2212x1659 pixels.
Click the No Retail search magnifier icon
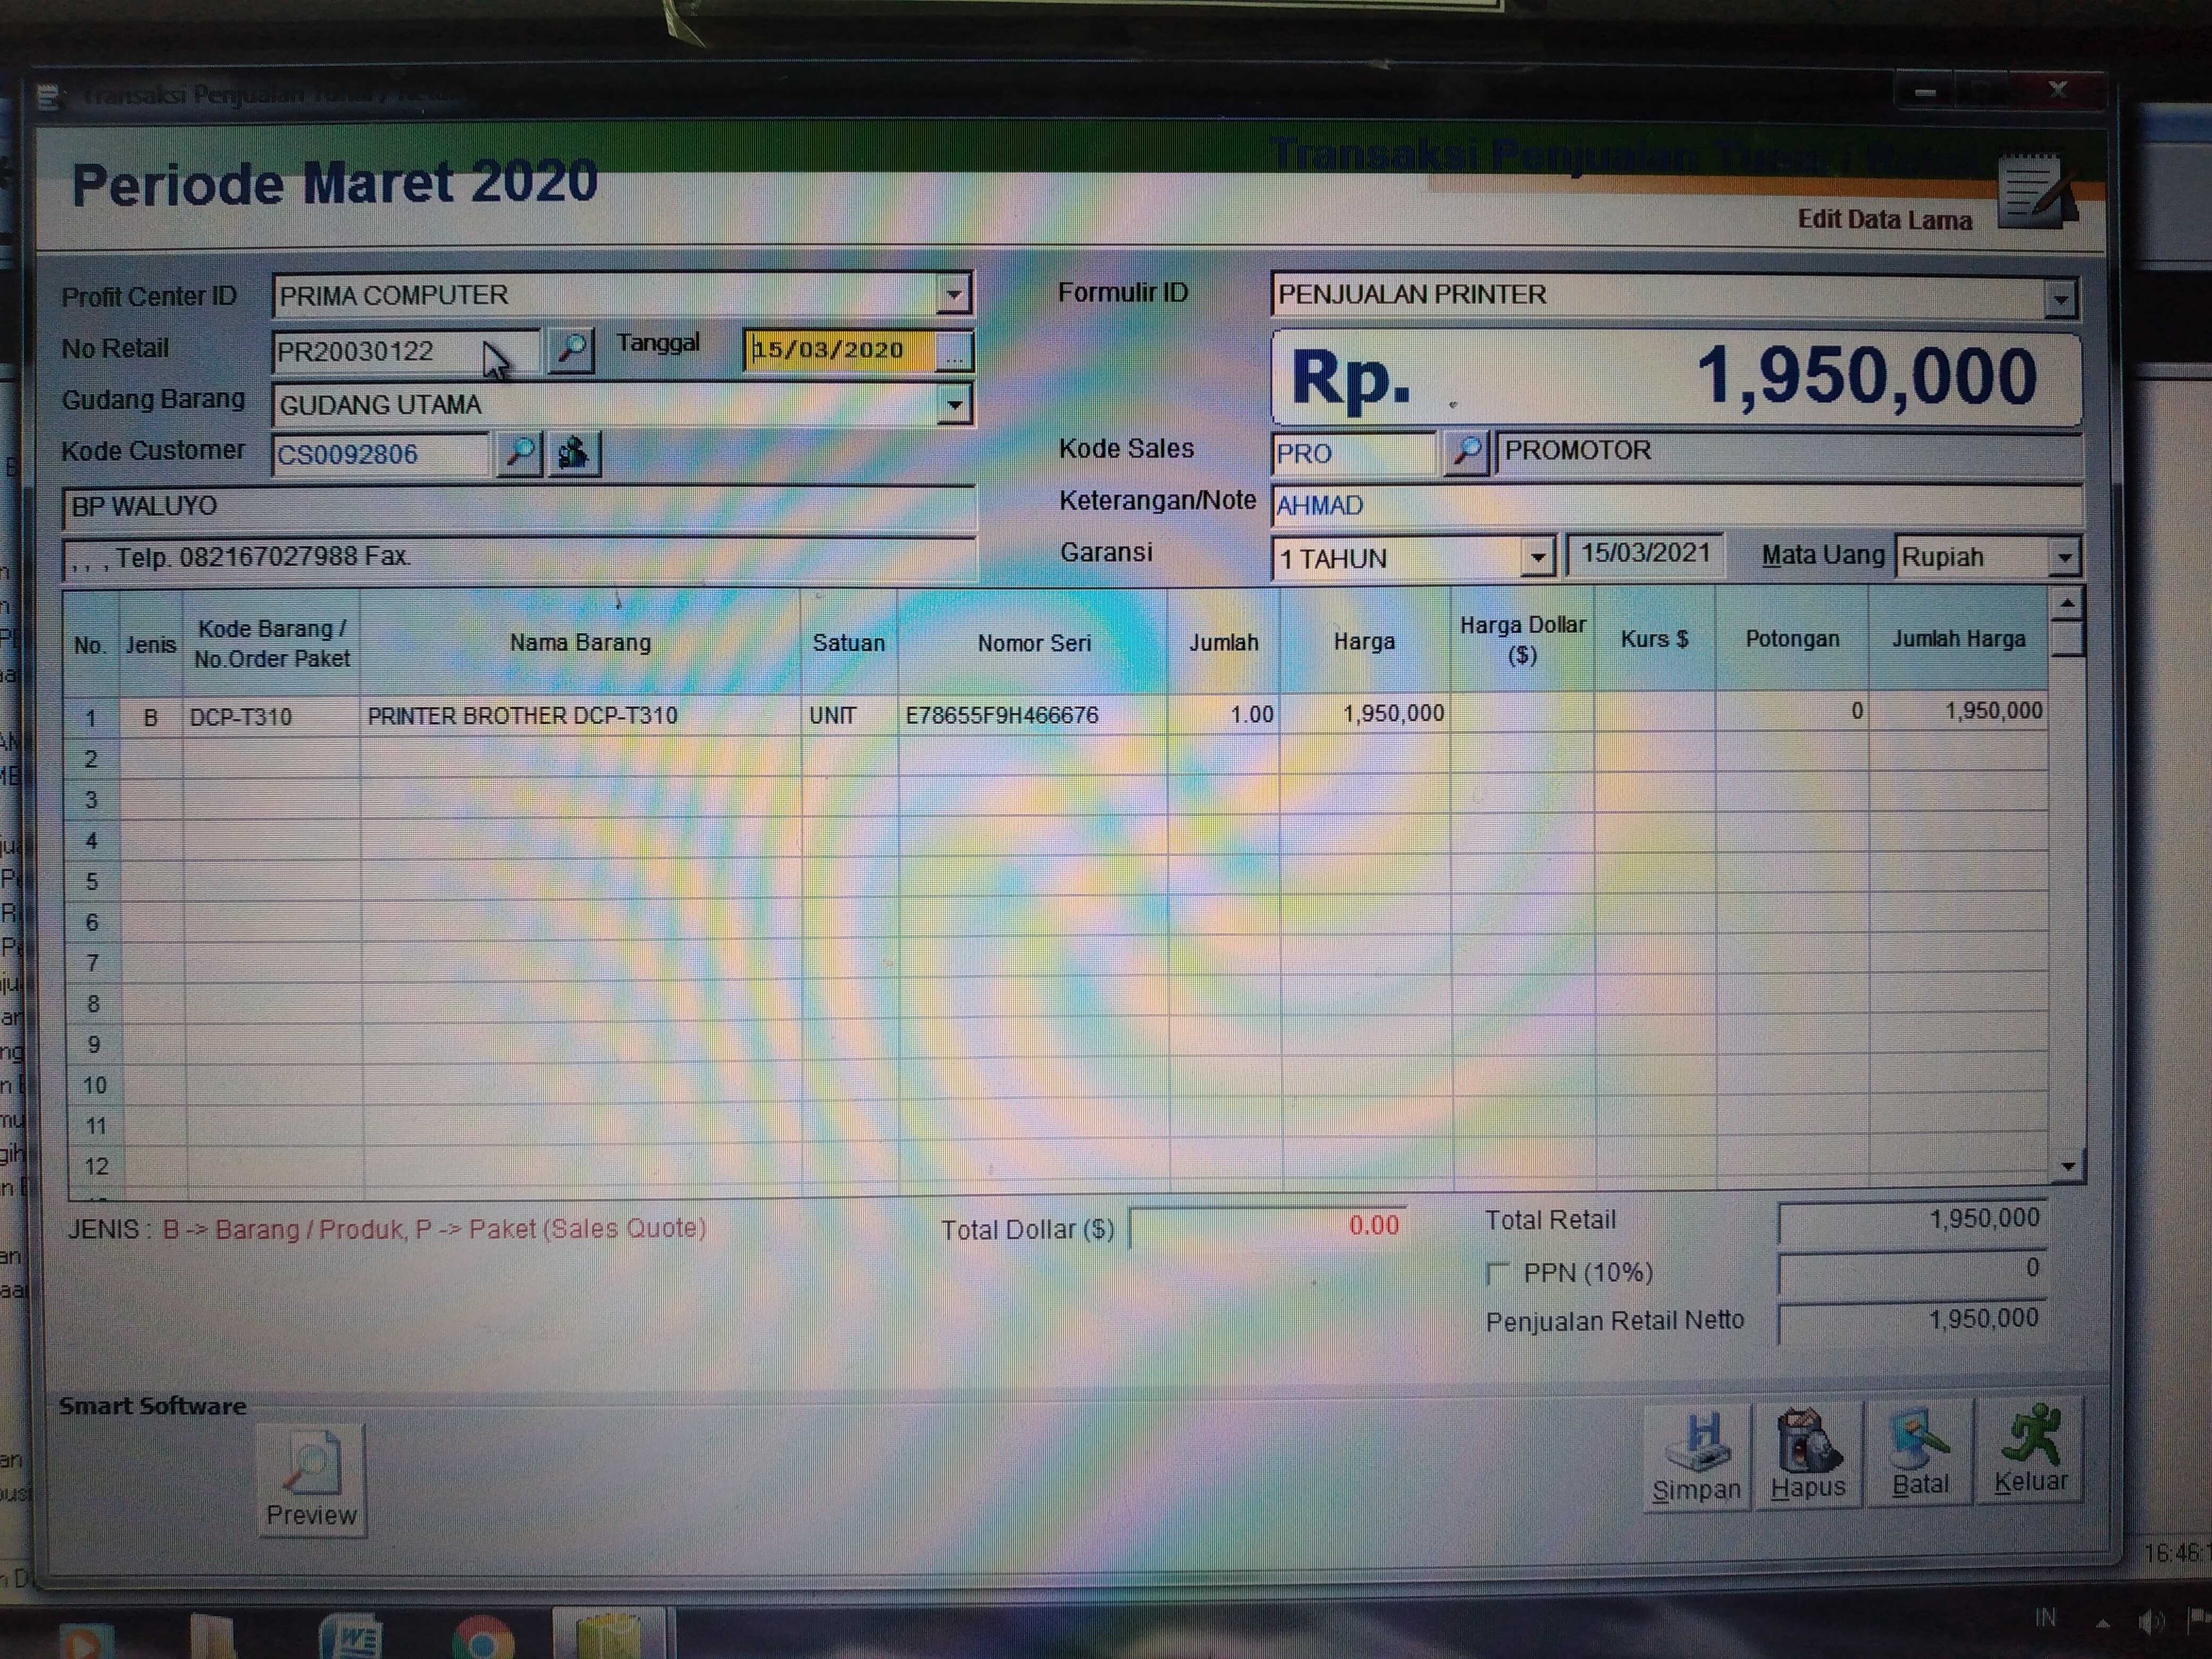point(571,349)
